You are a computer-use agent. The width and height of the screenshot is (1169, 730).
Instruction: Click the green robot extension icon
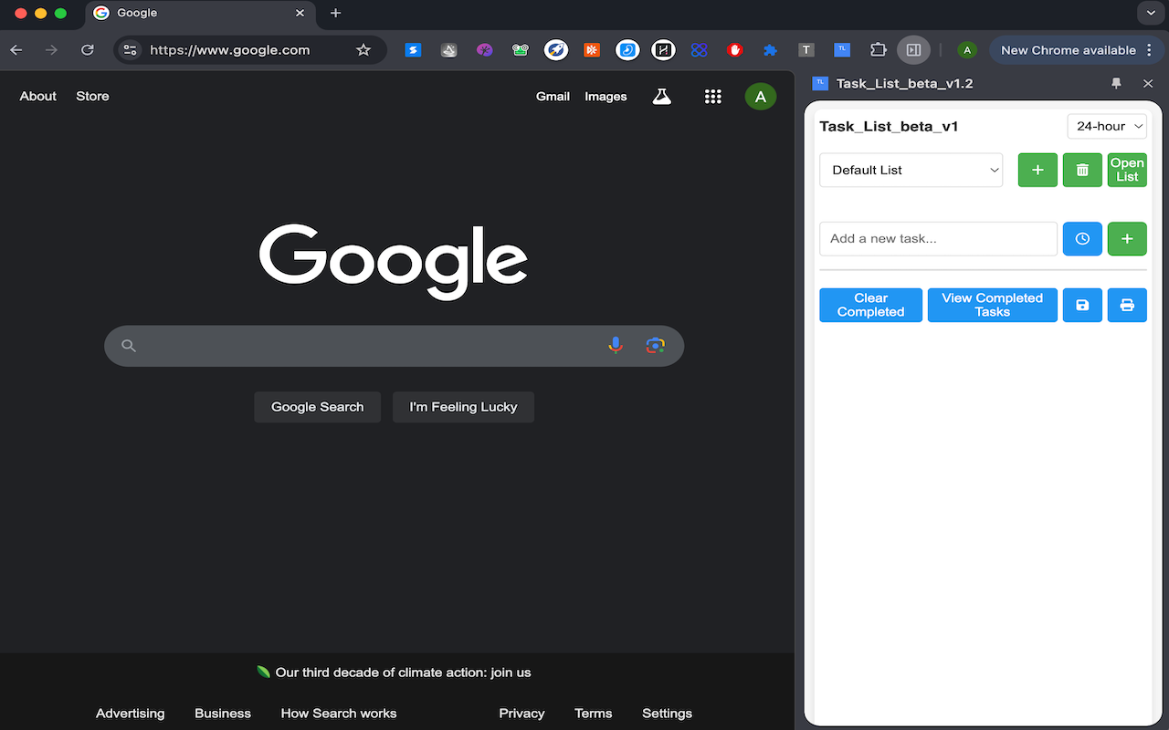pos(521,50)
